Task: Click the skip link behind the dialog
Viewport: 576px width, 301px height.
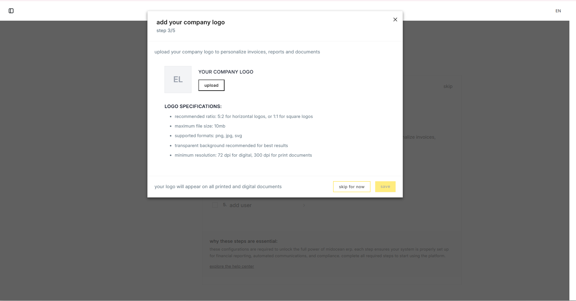Action: [x=448, y=86]
